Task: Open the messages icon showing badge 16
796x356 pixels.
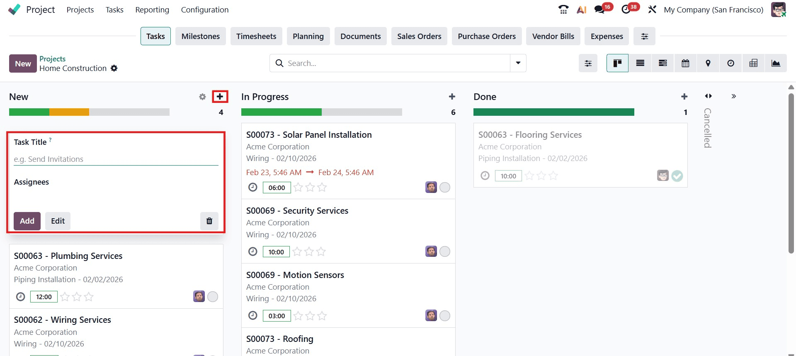Action: (599, 10)
